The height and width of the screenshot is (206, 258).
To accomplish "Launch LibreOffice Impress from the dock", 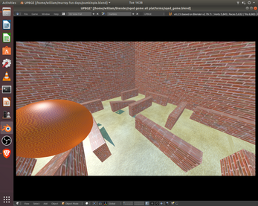I will (7, 102).
